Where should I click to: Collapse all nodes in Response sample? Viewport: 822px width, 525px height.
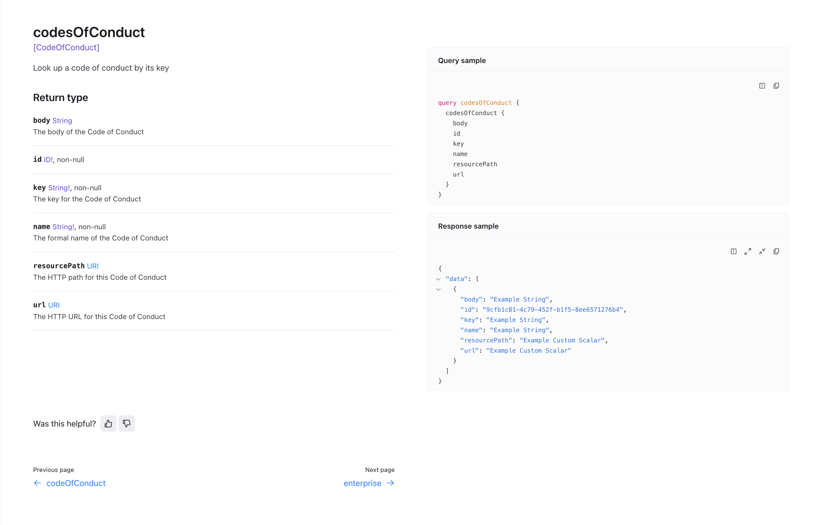762,251
